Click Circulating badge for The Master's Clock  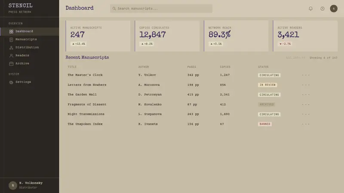coord(269,75)
